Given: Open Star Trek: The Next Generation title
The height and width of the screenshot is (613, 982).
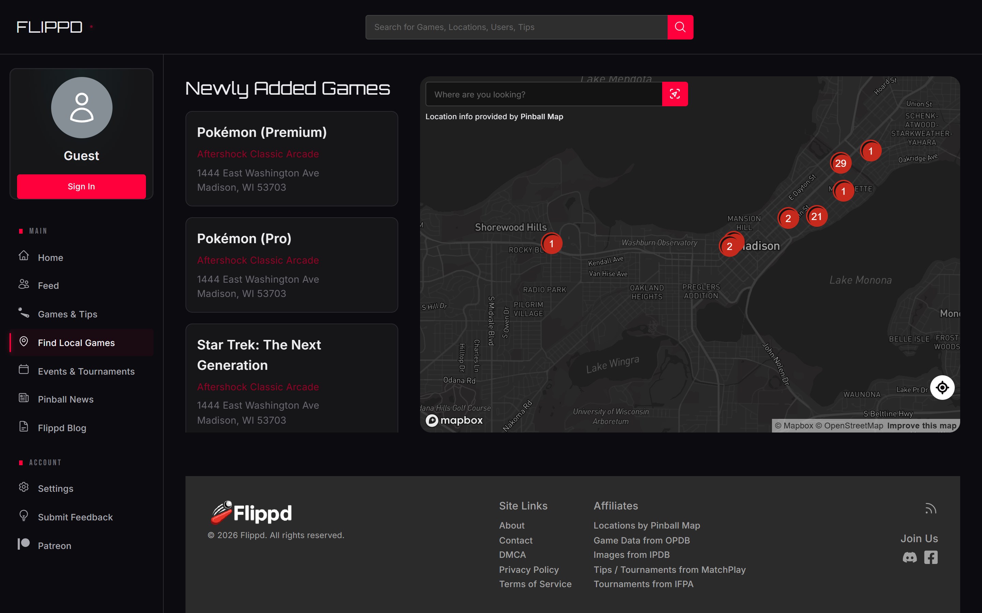Looking at the screenshot, I should coord(259,355).
